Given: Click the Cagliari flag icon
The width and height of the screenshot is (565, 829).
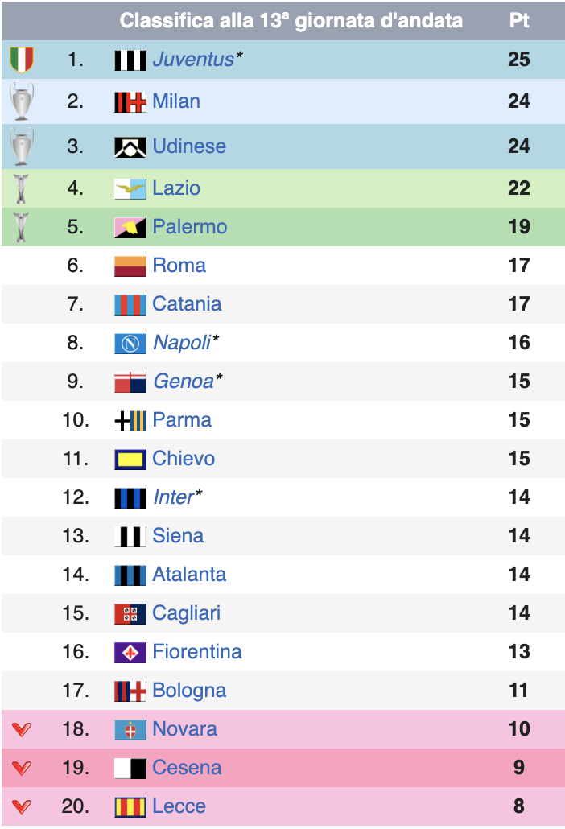Looking at the screenshot, I should point(130,614).
